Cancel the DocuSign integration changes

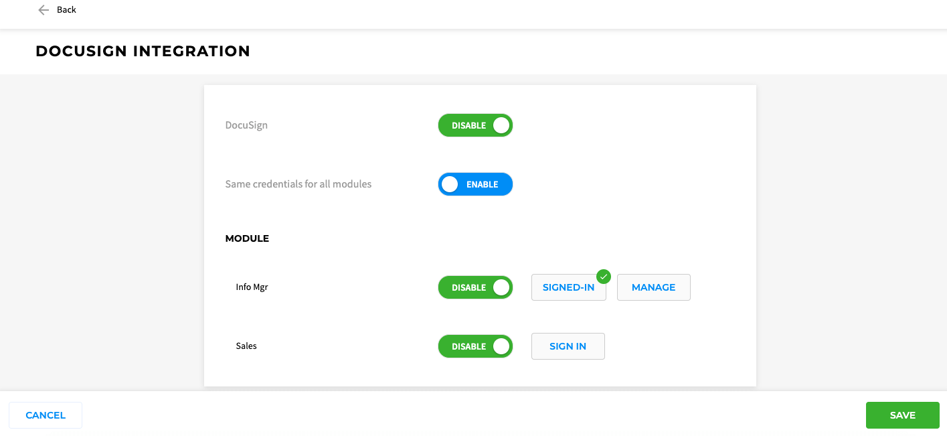click(x=46, y=415)
